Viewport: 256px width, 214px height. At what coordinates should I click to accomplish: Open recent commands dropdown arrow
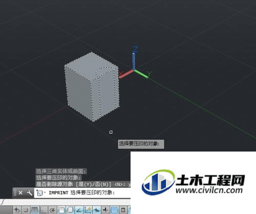pos(45,192)
